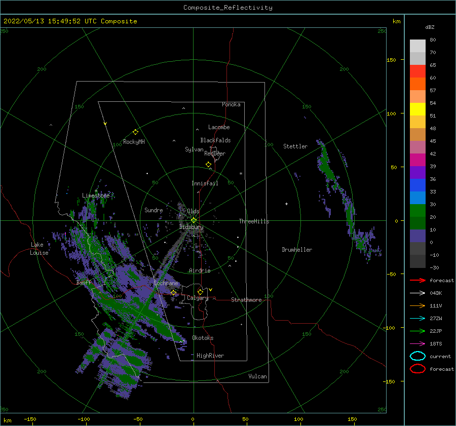Click the Cochrane city label
This screenshot has width=456, height=426.
166,283
